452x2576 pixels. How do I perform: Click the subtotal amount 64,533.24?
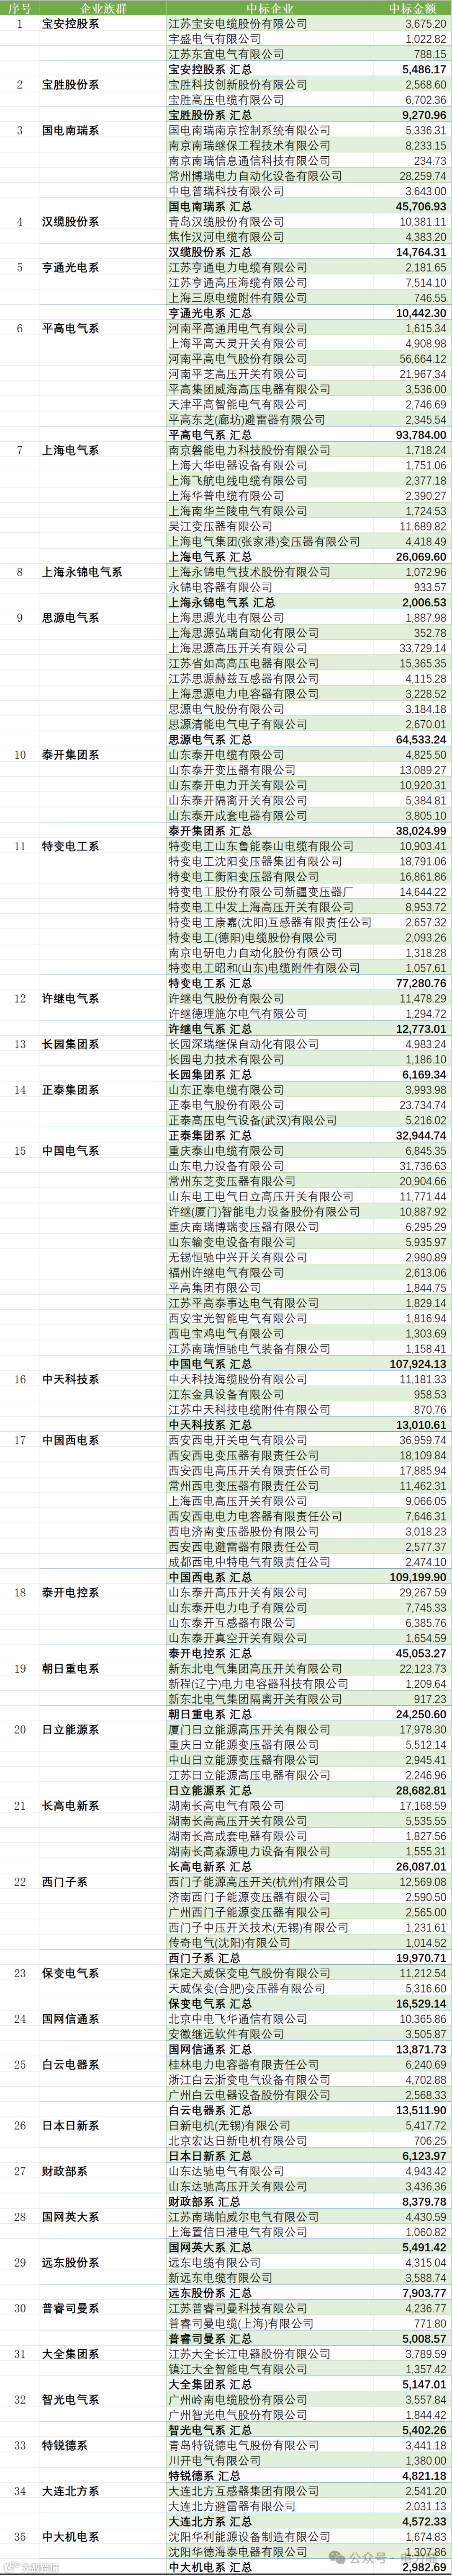[421, 740]
